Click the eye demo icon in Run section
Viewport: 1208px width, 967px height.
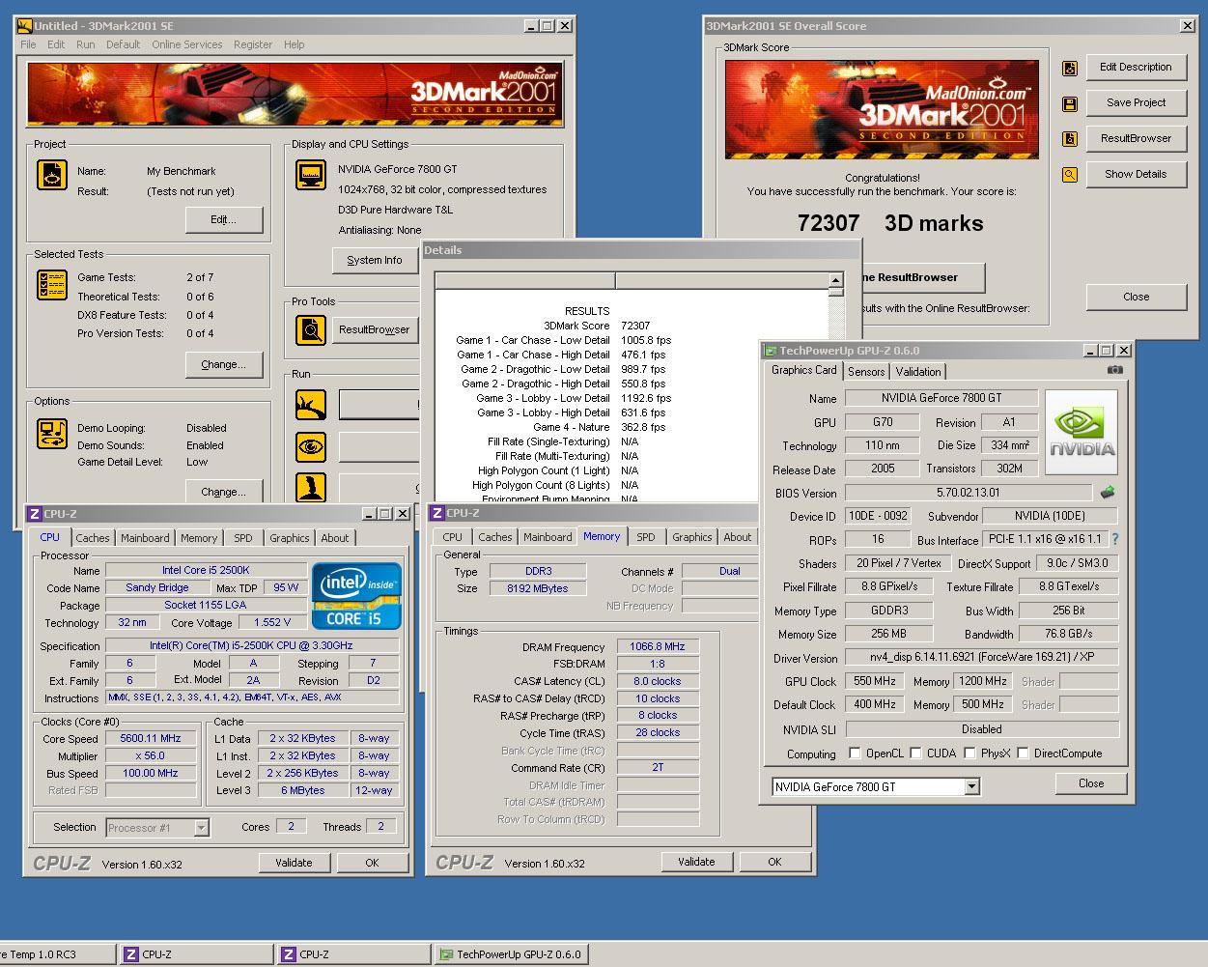[x=311, y=446]
